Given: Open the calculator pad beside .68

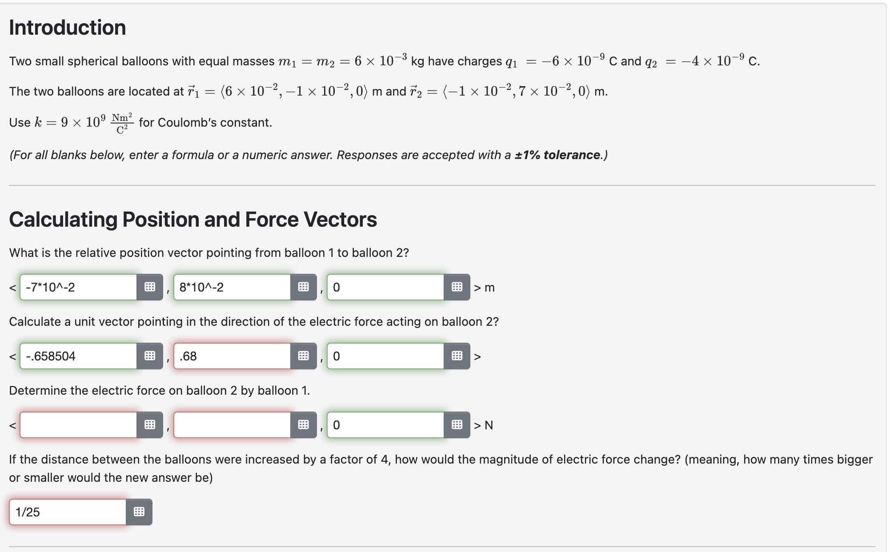Looking at the screenshot, I should [303, 356].
